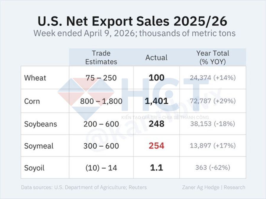266x199 pixels.
Task: Click the "Soyoil" row label
Action: pos(34,168)
